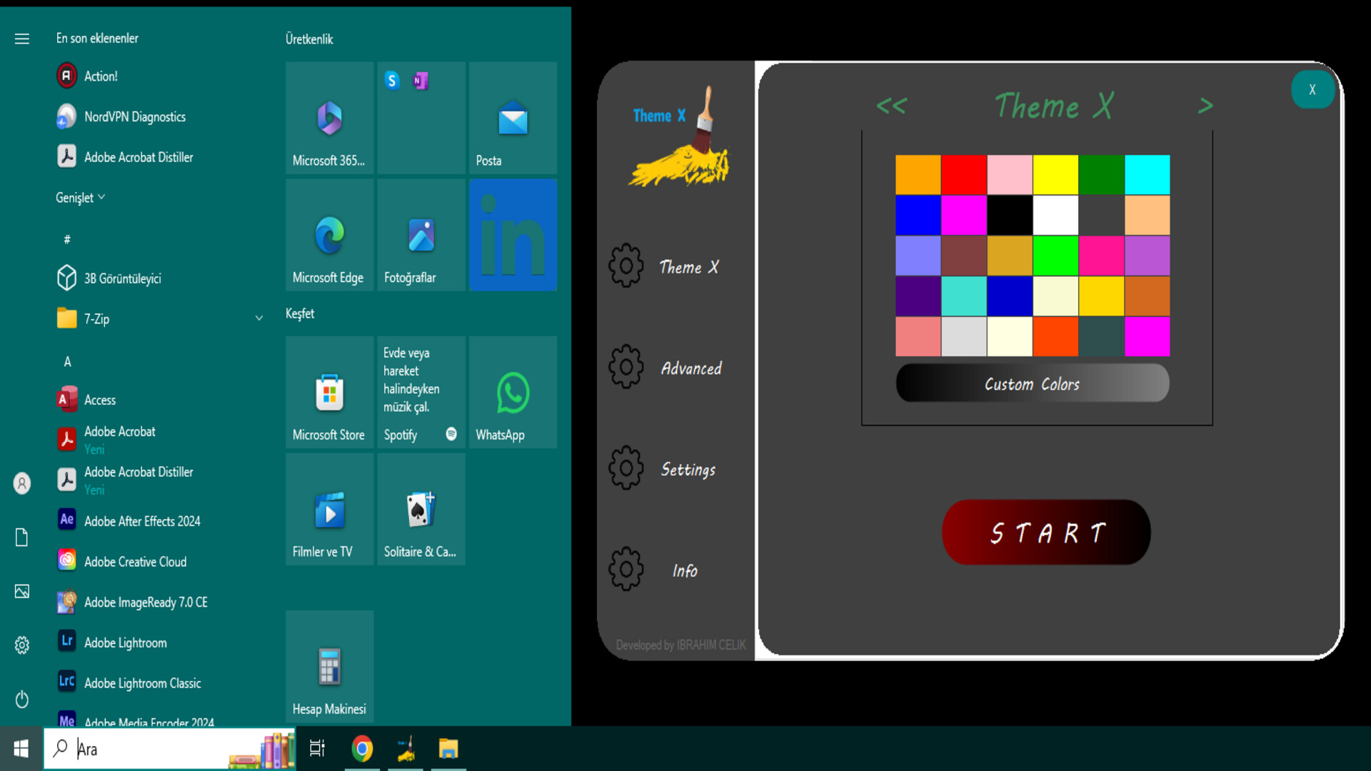Screen dimensions: 1371x771
Task: Open the Skype and OneNote tile folder
Action: tap(421, 118)
